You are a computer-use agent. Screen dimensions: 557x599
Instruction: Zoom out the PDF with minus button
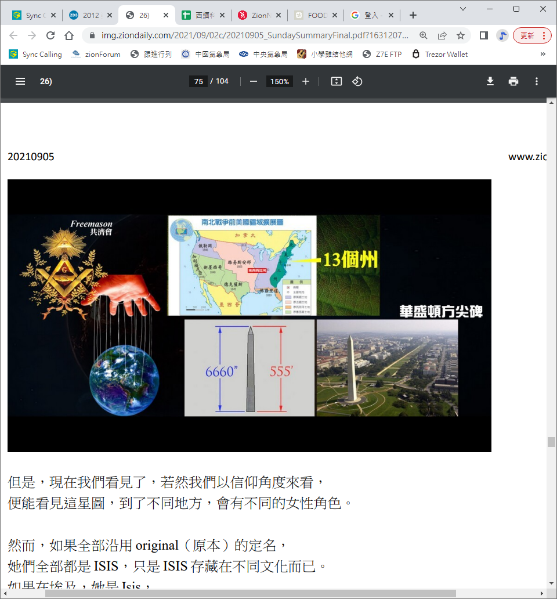tap(254, 81)
